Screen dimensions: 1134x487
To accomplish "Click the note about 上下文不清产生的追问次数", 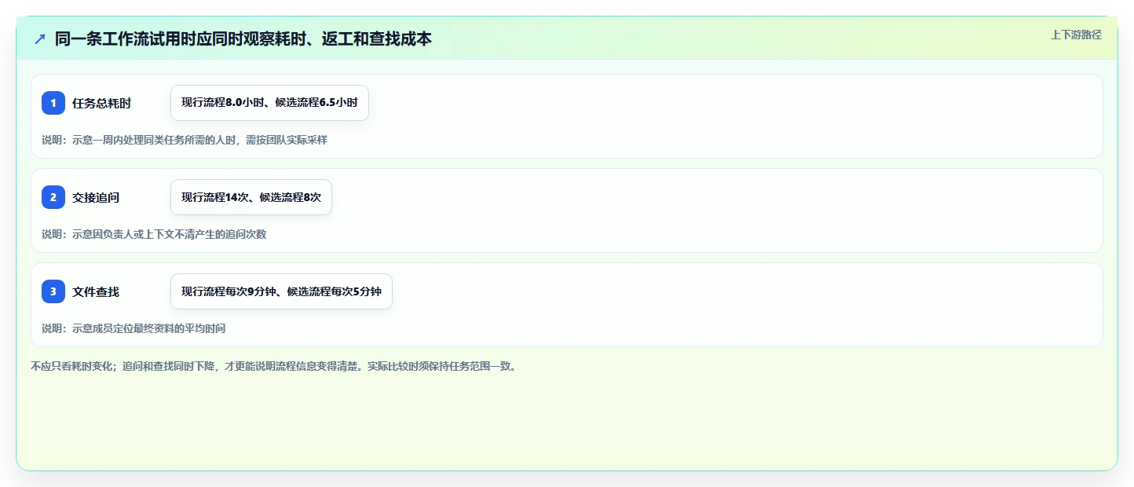I will [x=154, y=234].
